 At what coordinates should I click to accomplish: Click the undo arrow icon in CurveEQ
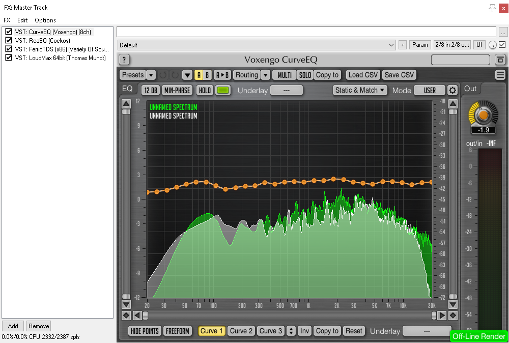coord(163,75)
